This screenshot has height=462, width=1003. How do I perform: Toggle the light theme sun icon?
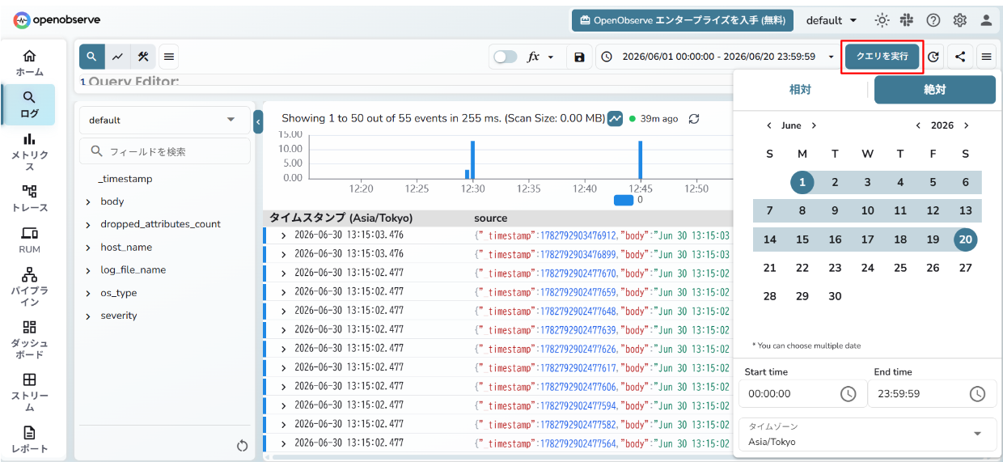(882, 20)
